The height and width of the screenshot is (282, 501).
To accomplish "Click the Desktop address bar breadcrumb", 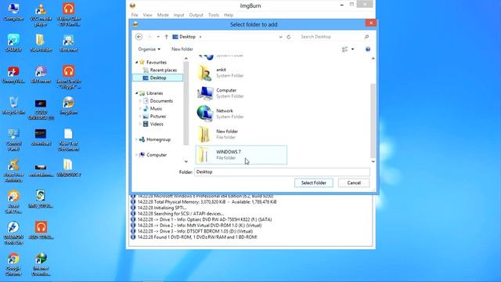I will 187,37.
